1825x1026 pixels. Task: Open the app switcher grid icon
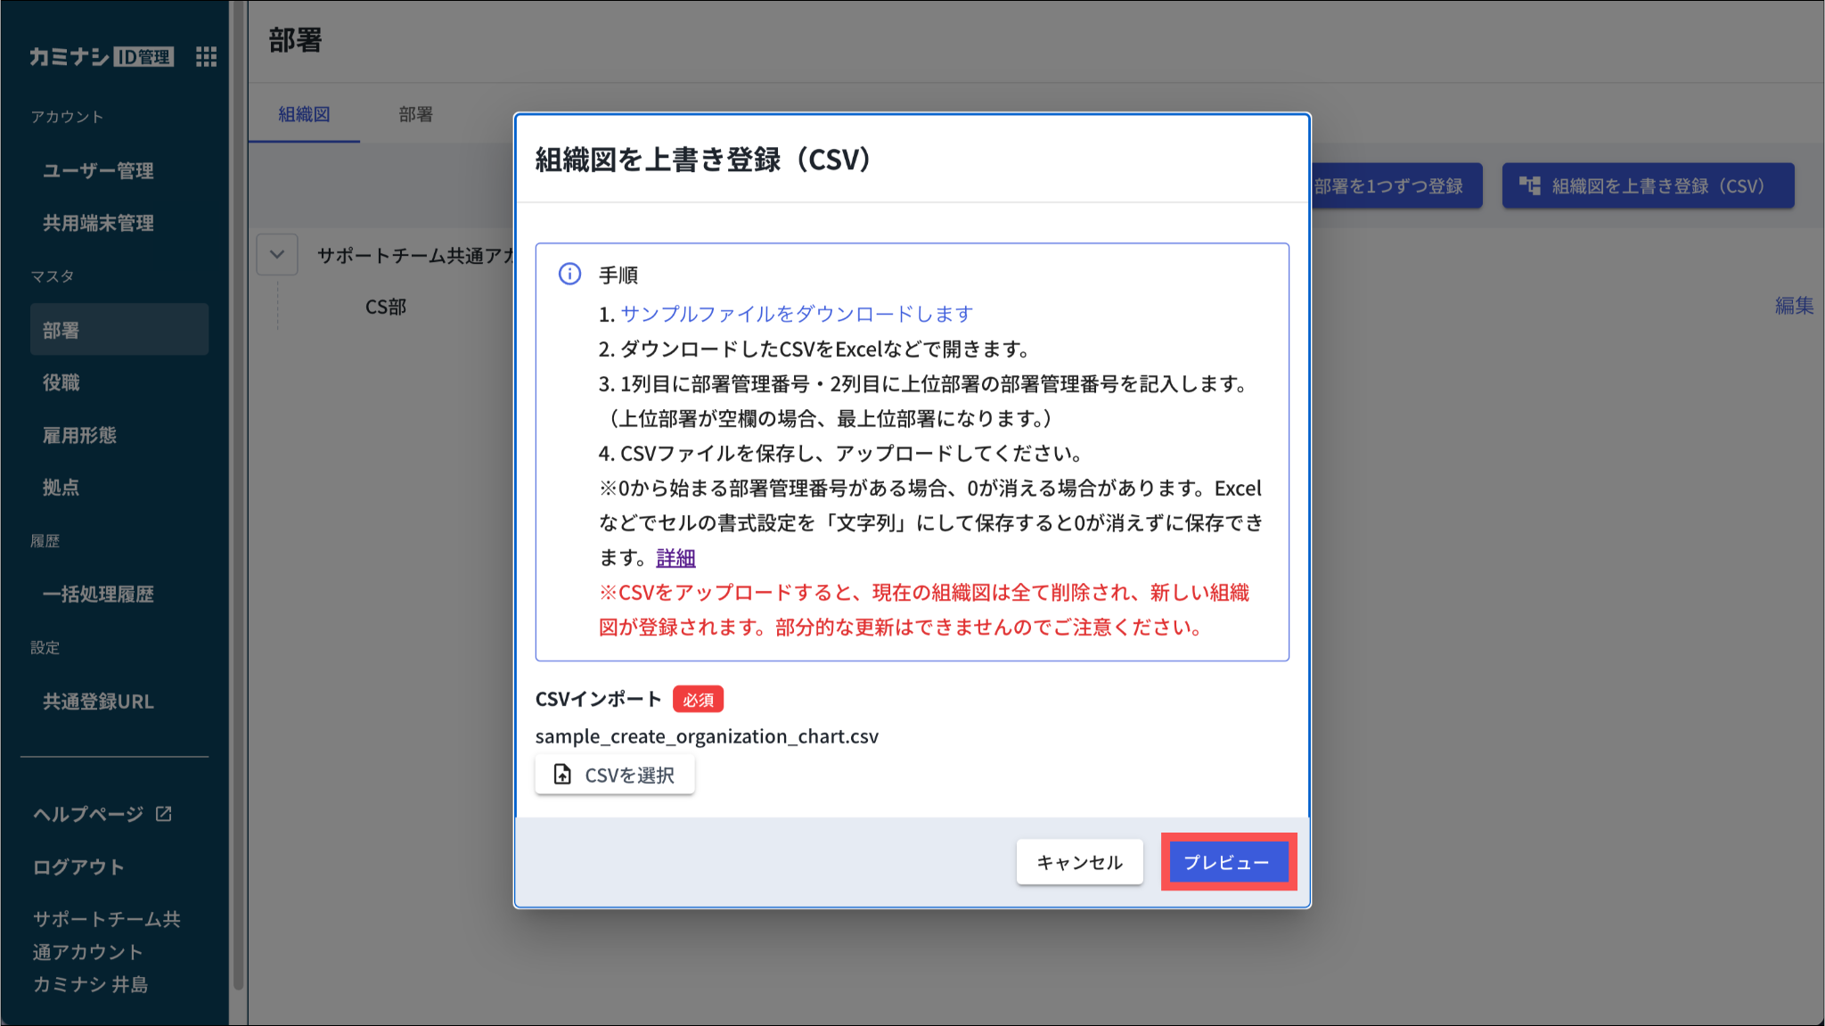point(206,57)
